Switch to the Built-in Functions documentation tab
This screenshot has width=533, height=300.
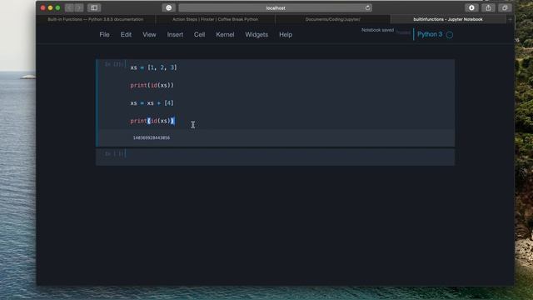click(96, 20)
